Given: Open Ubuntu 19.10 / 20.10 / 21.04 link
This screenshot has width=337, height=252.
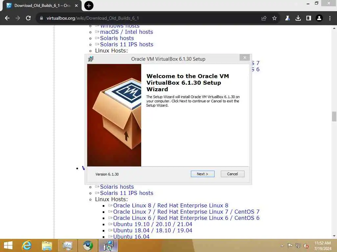Looking at the screenshot, I should 153,224.
